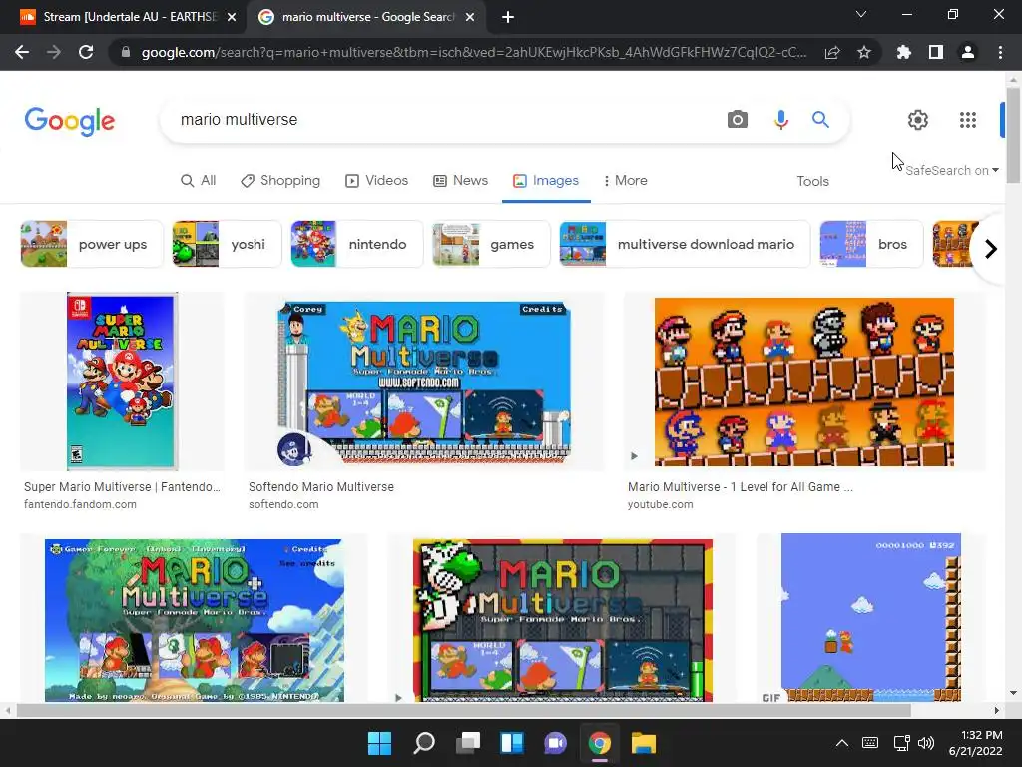
Task: Open fantendo.fandom.com source link
Action: click(x=80, y=504)
